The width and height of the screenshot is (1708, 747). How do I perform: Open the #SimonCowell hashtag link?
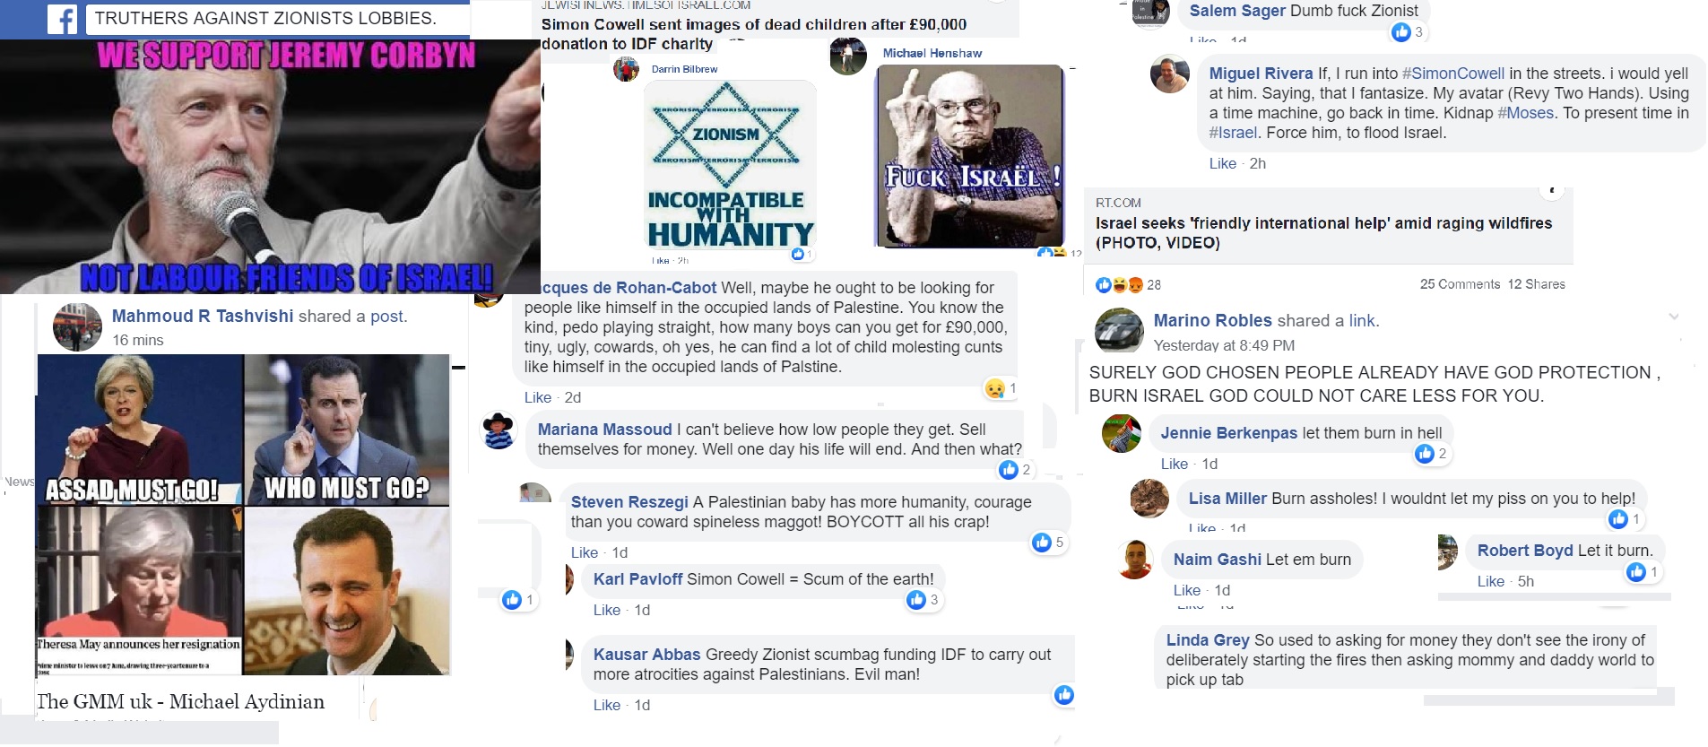1453,74
